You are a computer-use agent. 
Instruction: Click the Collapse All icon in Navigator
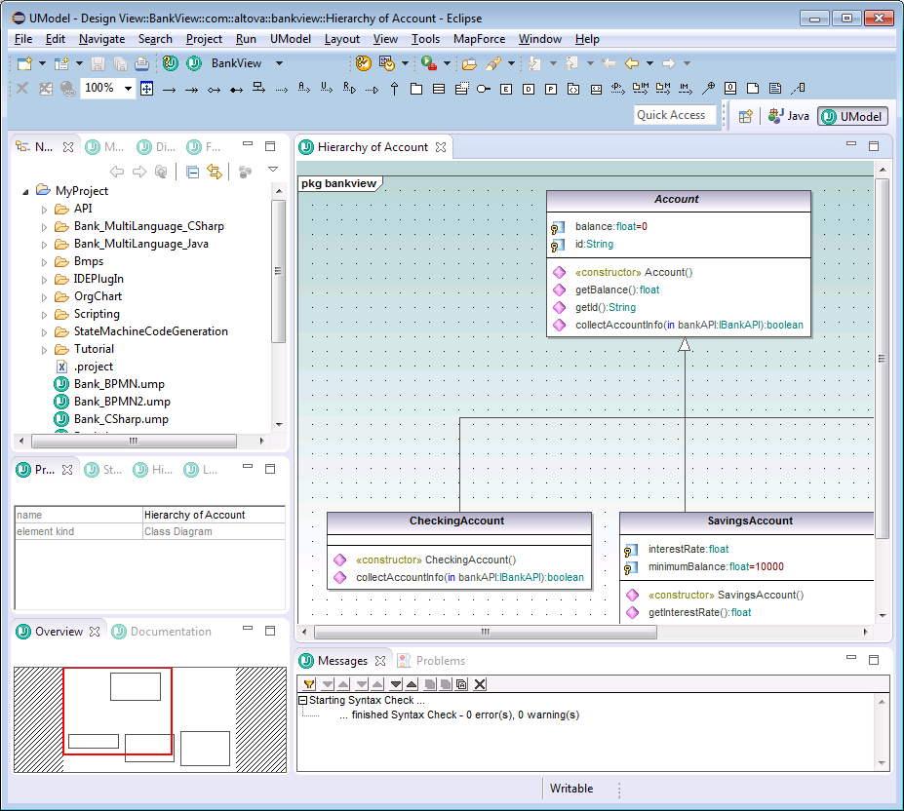tap(192, 173)
